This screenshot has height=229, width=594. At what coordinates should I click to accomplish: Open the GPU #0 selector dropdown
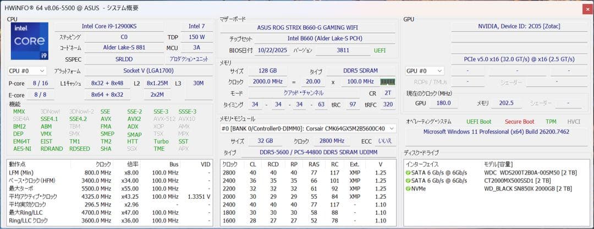pyautogui.click(x=424, y=70)
